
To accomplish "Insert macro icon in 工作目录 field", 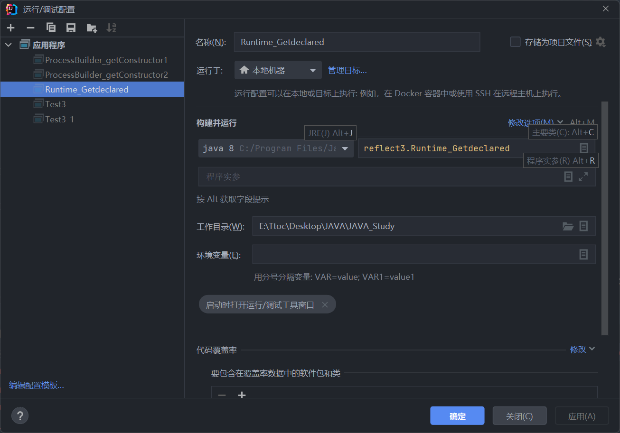I will (x=584, y=226).
